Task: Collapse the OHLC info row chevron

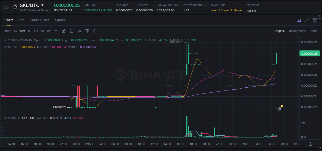Action: (x=6, y=40)
